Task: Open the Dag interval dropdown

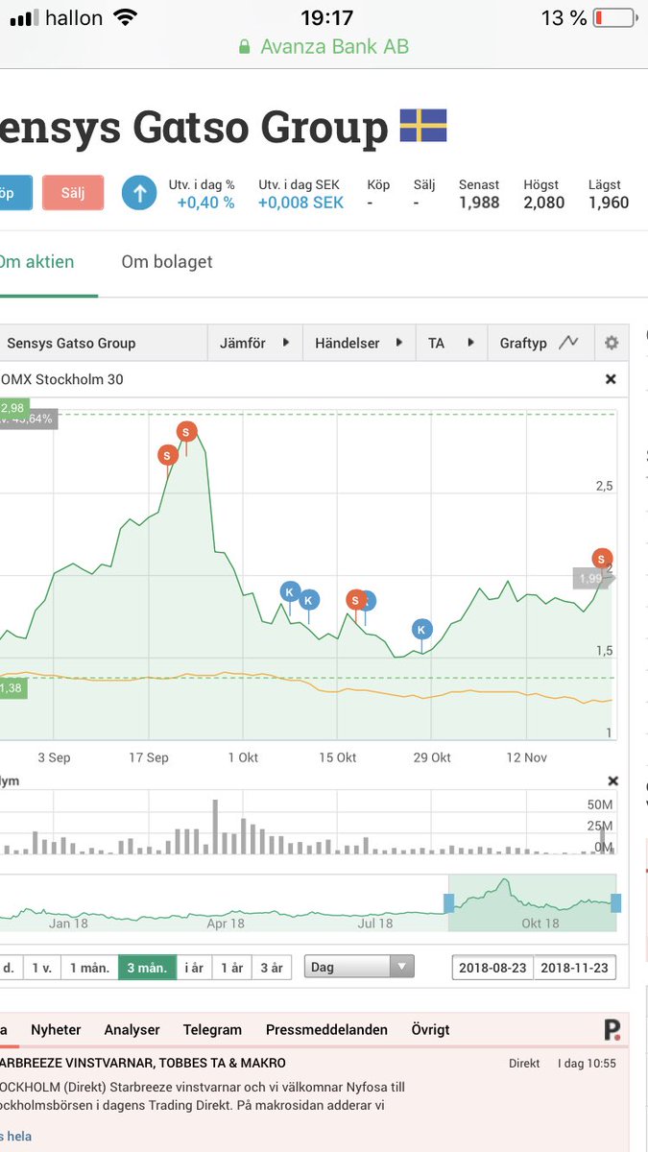Action: (359, 967)
